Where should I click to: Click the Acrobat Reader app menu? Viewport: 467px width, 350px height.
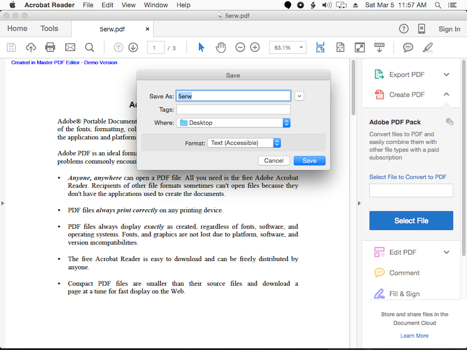tap(50, 5)
